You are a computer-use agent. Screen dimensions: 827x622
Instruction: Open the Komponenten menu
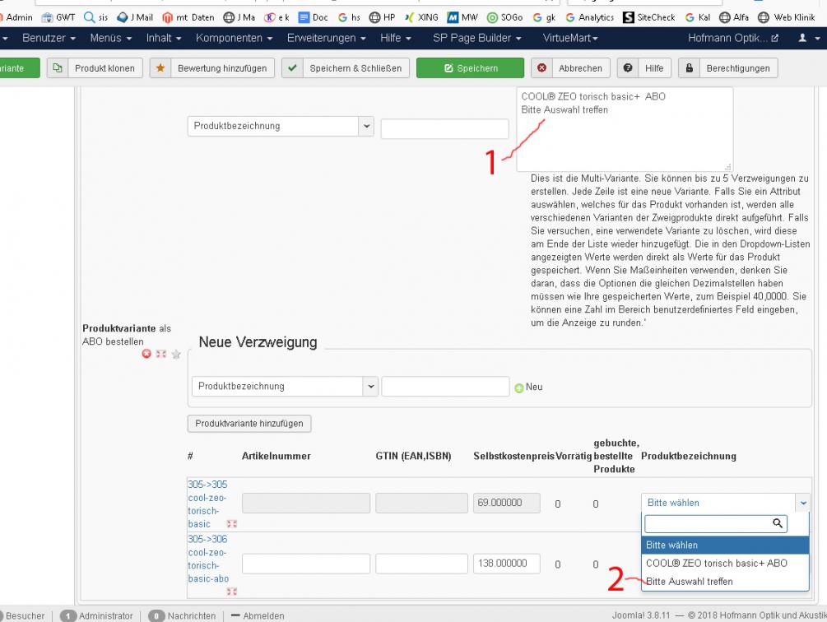235,39
